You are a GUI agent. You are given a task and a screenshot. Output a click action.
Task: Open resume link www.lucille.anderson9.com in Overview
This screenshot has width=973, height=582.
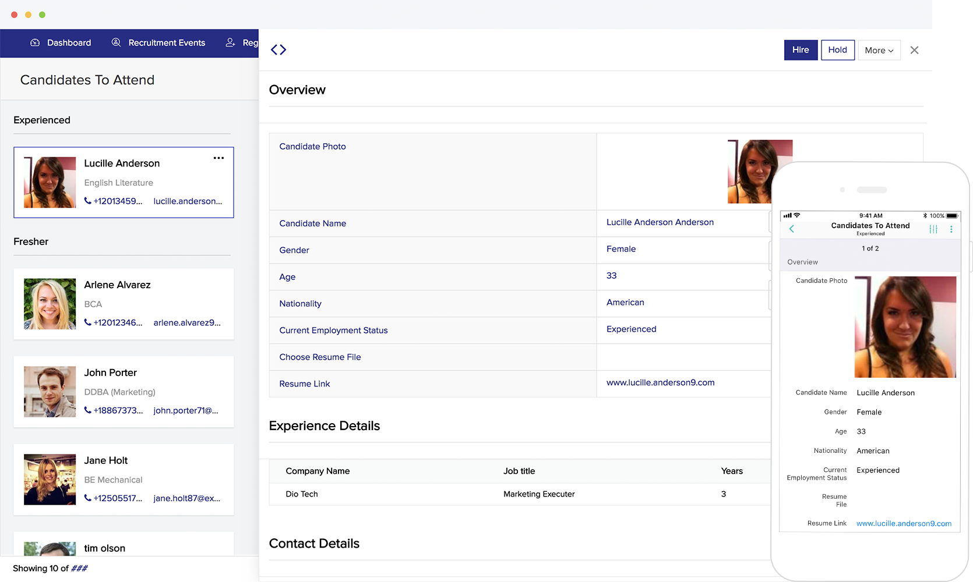[x=661, y=382]
